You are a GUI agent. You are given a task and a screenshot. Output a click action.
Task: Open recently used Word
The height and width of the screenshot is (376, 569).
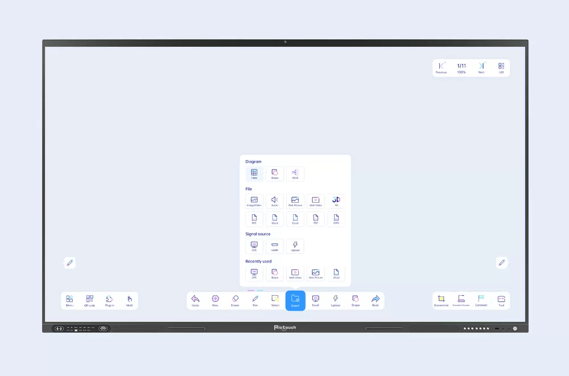336,273
